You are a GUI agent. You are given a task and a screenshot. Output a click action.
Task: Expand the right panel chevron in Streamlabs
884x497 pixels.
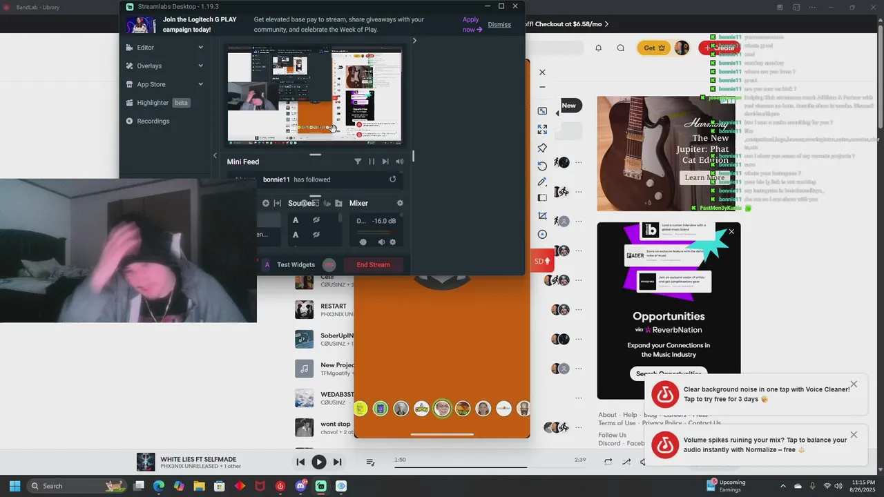point(414,40)
